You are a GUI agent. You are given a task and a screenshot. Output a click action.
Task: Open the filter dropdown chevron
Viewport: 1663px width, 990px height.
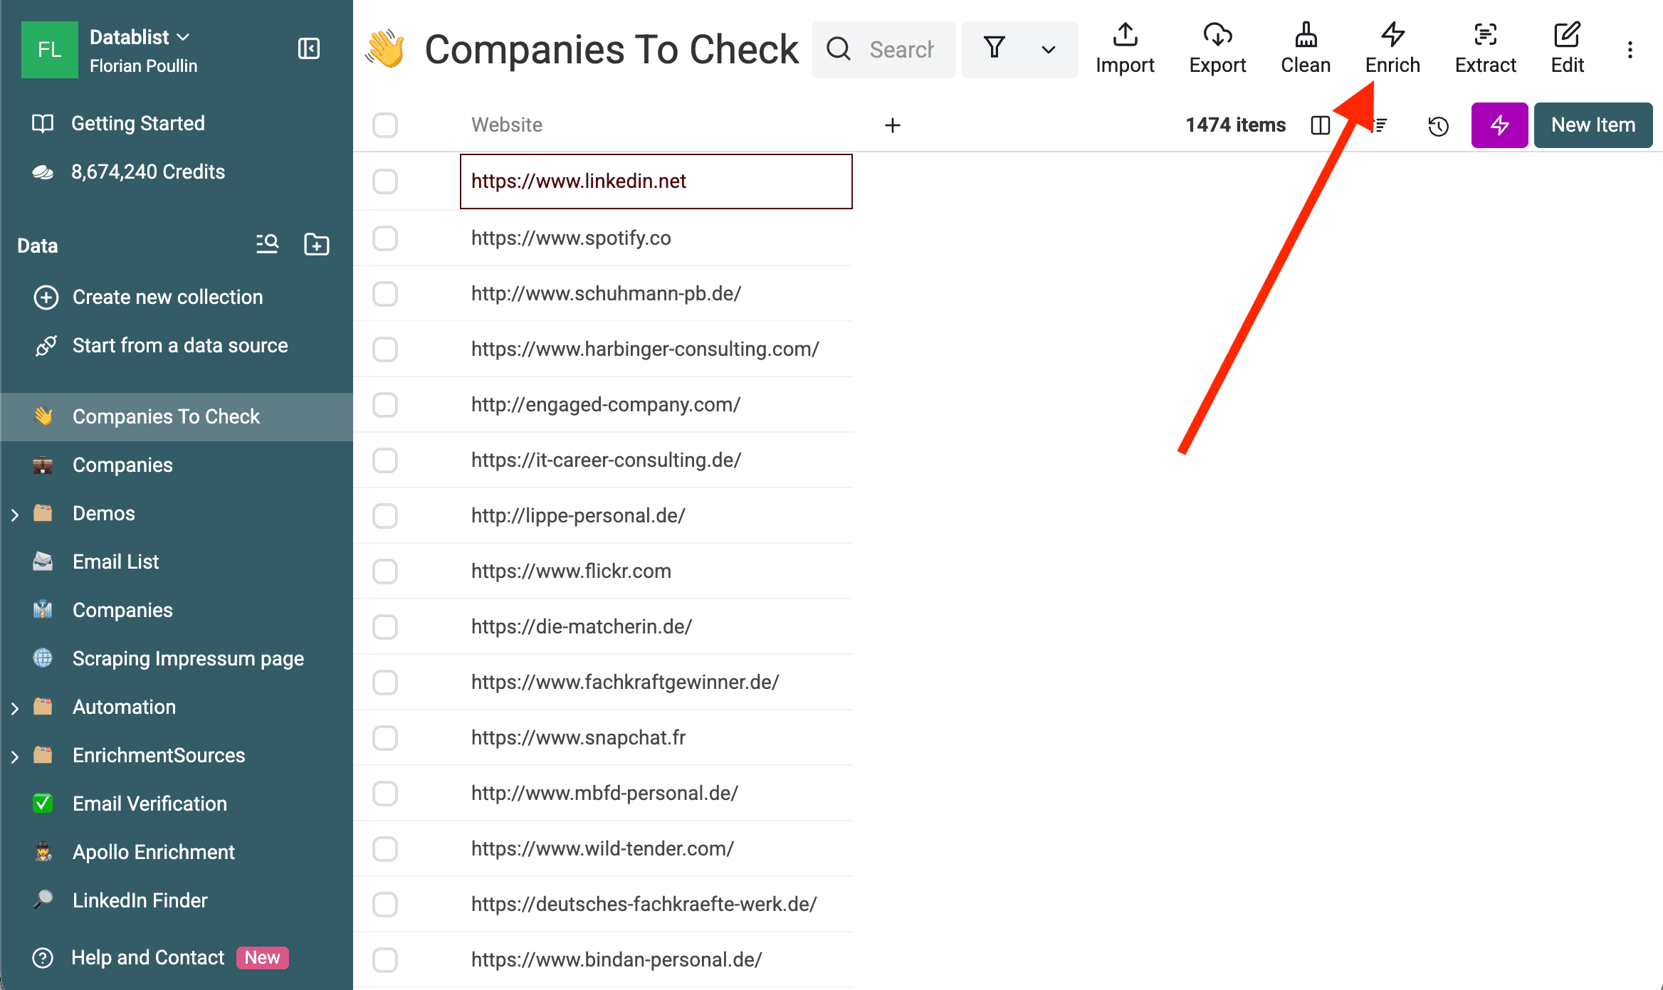click(x=1046, y=50)
